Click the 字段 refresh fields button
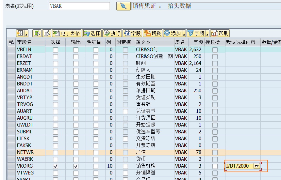281x180 pixels. click(132, 33)
